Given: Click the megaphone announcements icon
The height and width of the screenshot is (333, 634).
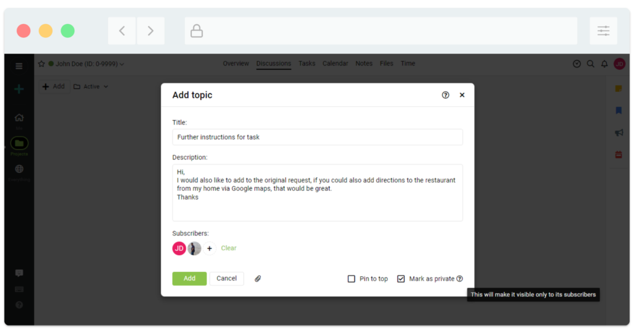Looking at the screenshot, I should pyautogui.click(x=618, y=133).
